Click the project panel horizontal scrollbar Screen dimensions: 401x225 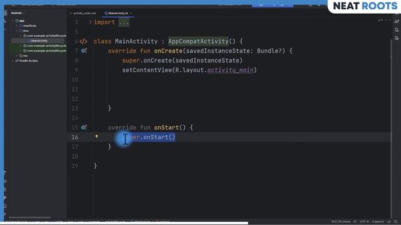tap(29, 217)
